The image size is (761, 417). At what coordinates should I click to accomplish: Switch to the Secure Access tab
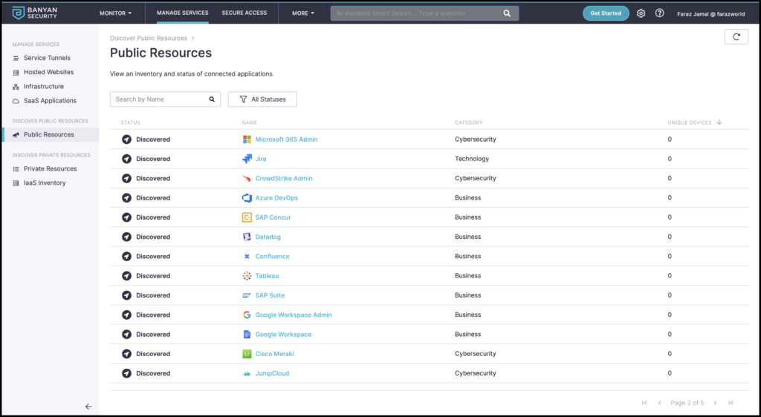pos(244,13)
